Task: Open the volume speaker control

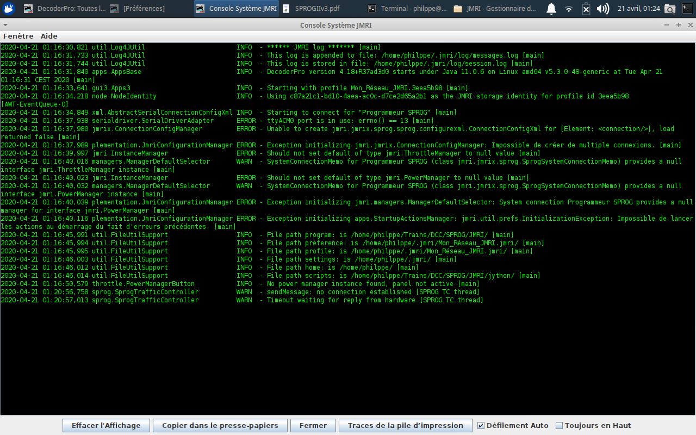Action: (602, 8)
